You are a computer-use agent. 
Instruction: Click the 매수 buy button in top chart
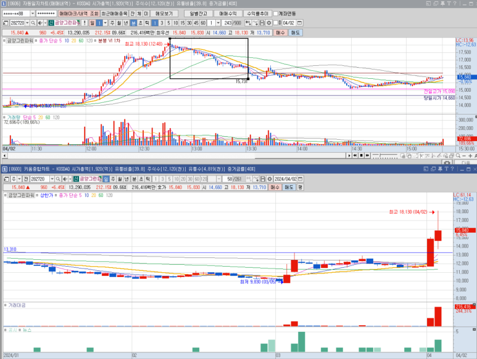point(281,33)
